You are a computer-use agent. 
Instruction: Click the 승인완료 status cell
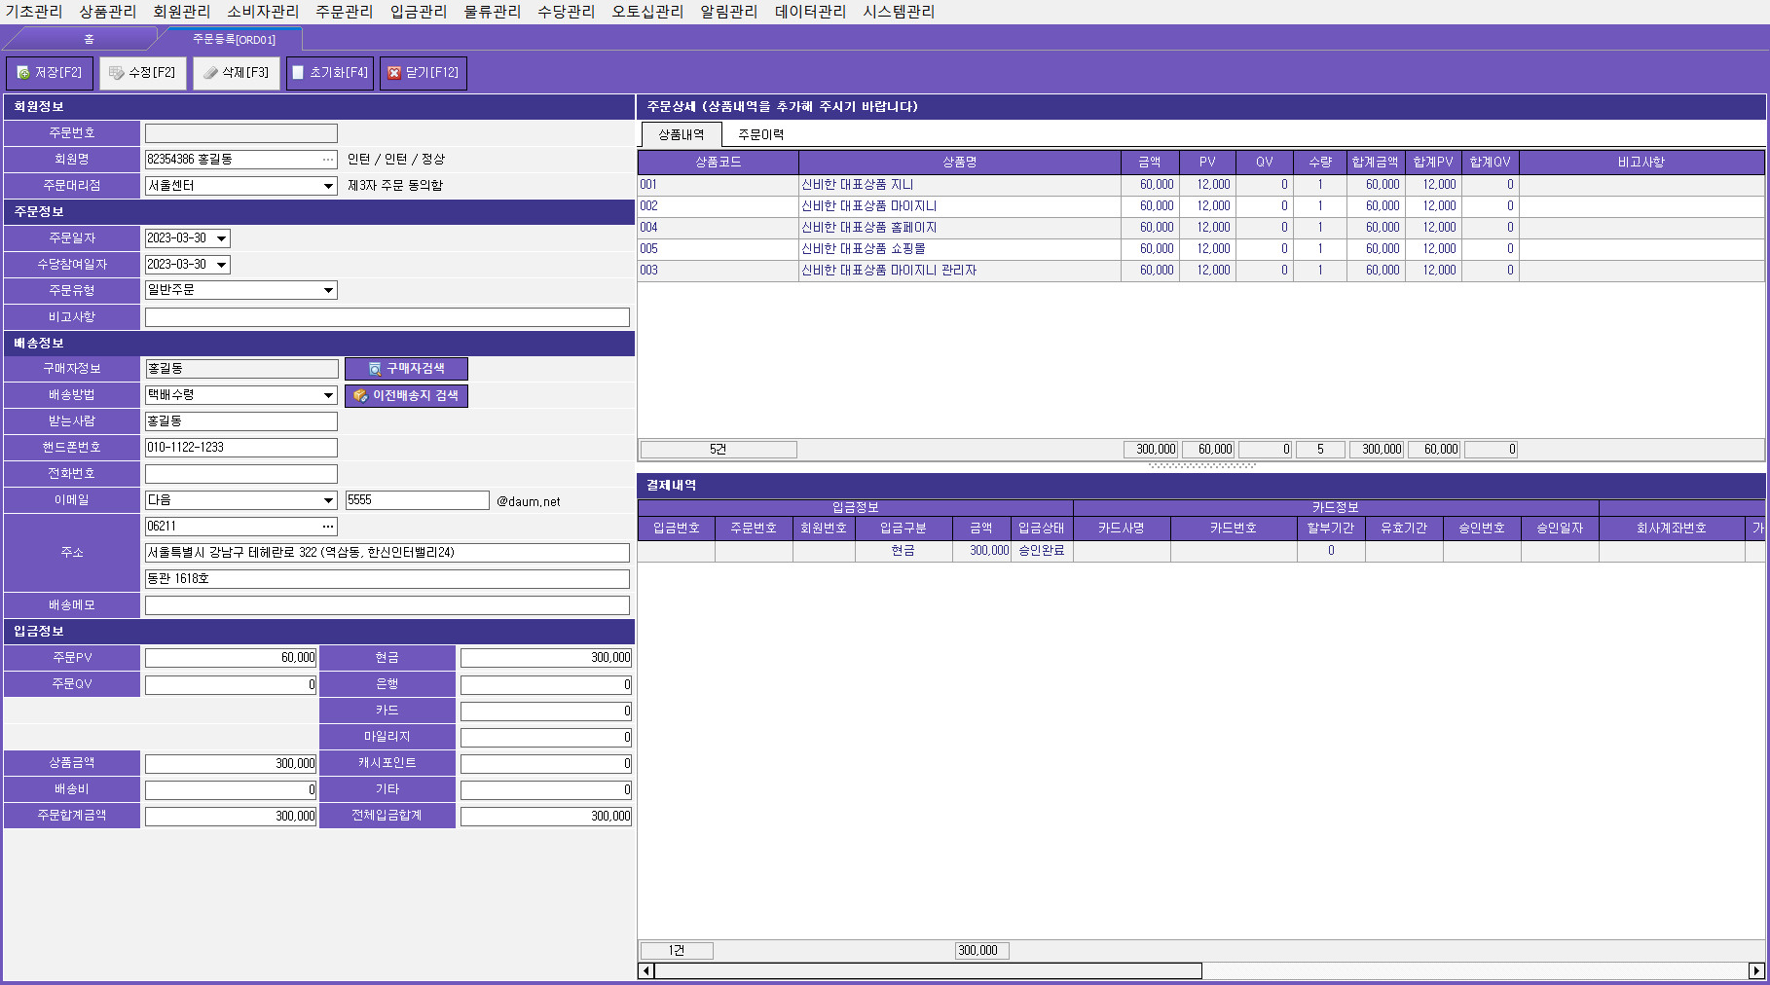pyautogui.click(x=1042, y=551)
